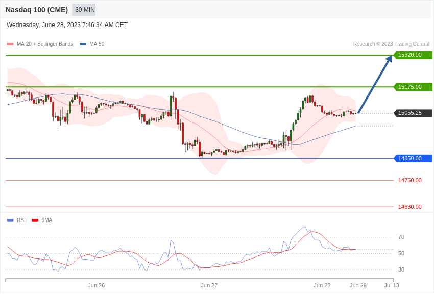Click the Jun 27 date axis label

[x=209, y=285]
